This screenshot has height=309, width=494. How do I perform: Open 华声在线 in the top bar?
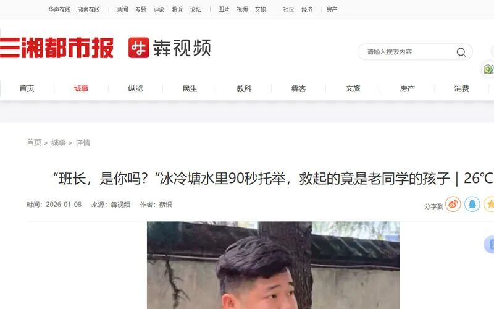coord(59,9)
